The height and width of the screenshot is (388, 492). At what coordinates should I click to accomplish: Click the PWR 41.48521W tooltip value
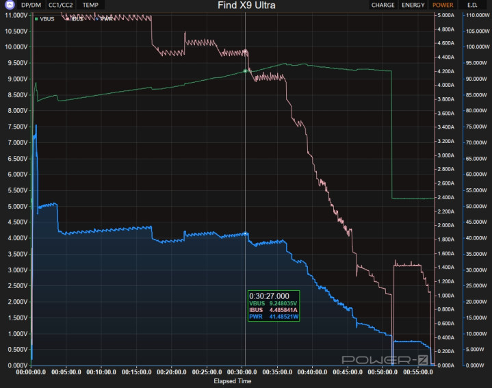(x=284, y=316)
